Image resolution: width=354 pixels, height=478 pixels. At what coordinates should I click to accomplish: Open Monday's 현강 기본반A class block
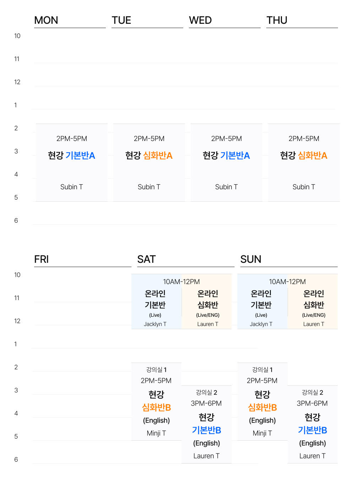[71, 162]
